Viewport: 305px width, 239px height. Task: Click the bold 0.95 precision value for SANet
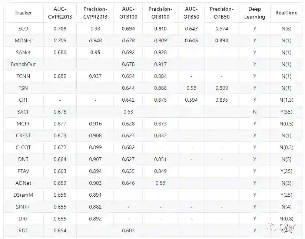95,52
